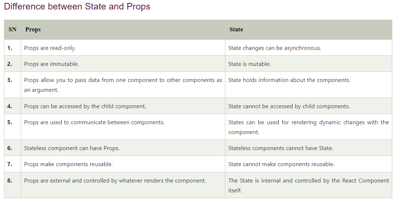This screenshot has width=397, height=204.
Task: Select 'The State is internal and controlled' cell
Action: point(308,185)
